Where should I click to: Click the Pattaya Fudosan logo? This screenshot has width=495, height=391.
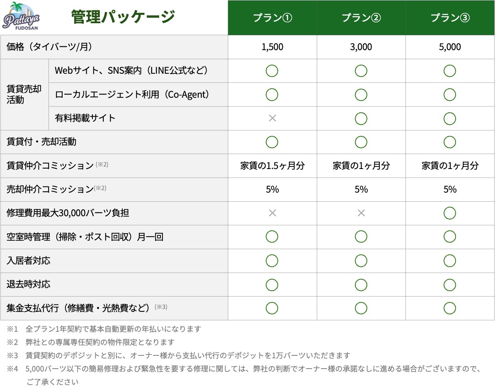(x=21, y=17)
